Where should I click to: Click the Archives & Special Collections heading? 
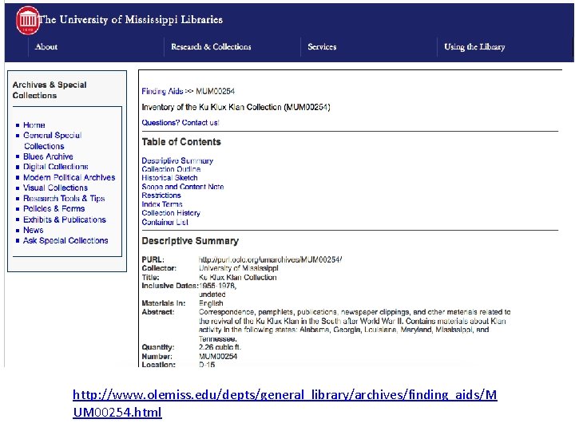coord(50,89)
